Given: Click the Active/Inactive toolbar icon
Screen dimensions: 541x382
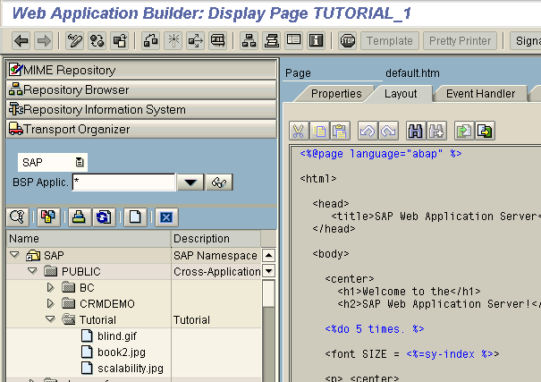Looking at the screenshot, I should 97,41.
